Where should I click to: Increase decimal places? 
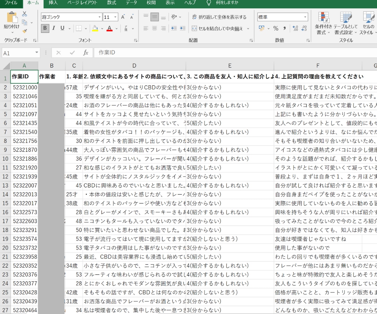(295, 28)
